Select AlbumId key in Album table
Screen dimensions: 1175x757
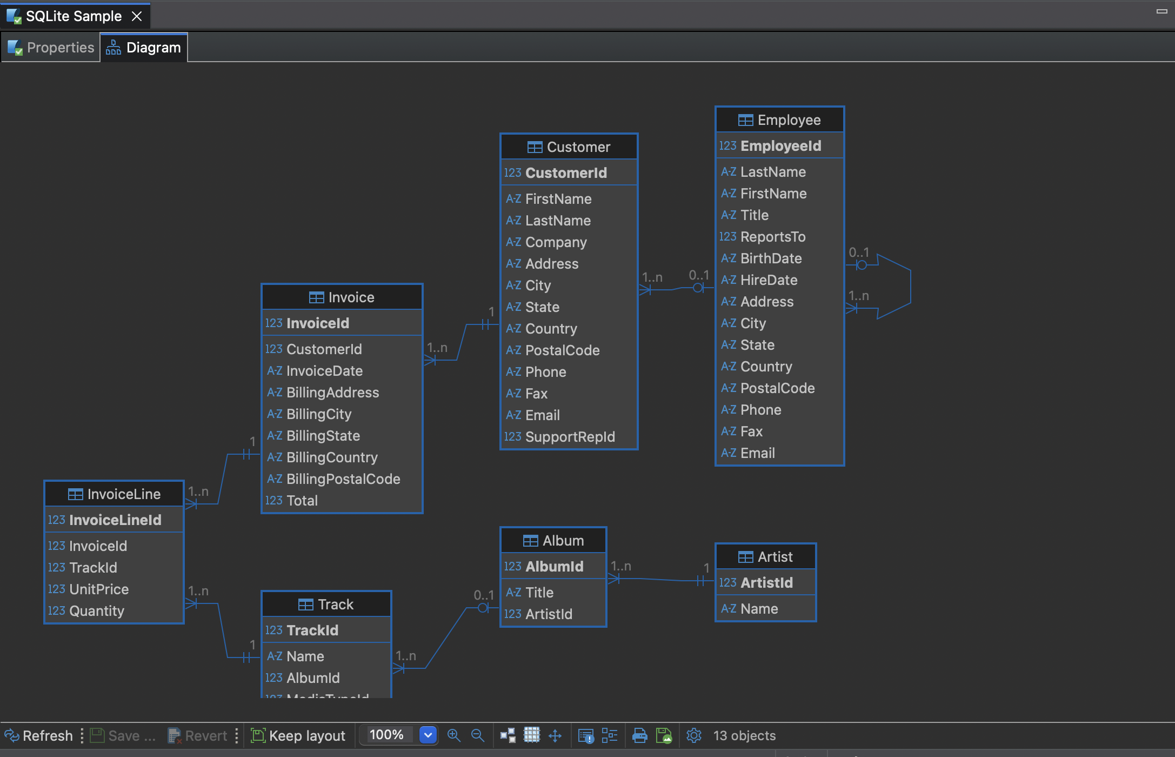[x=553, y=567]
